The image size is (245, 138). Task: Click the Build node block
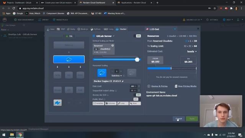tap(80, 90)
